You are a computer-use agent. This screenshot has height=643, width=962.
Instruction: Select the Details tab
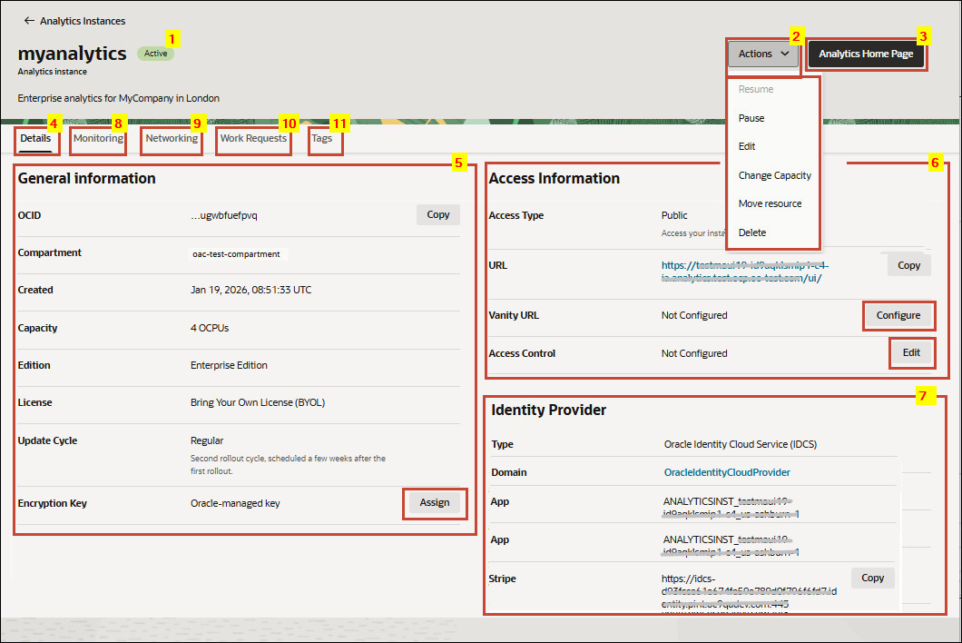click(x=36, y=138)
